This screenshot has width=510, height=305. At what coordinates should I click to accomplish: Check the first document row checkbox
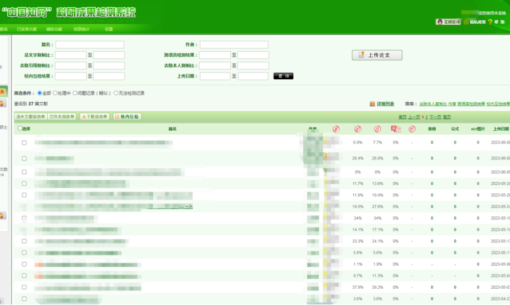point(24,143)
